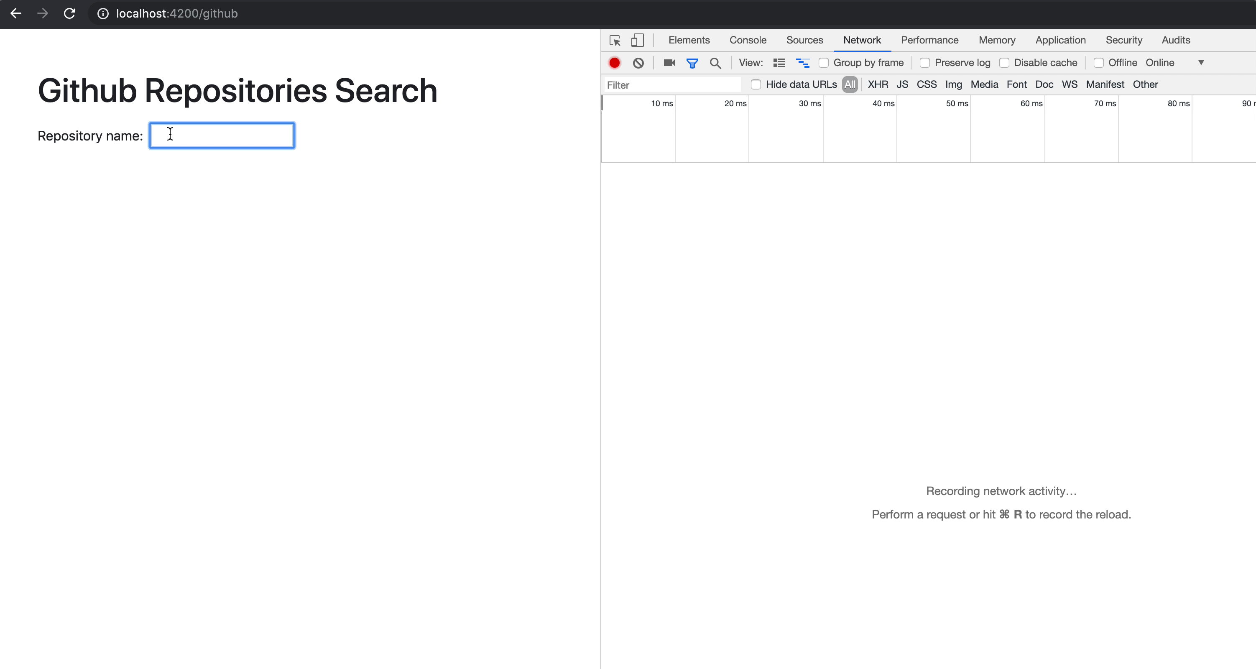The width and height of the screenshot is (1256, 669).
Task: Open the Group by frame dropdown
Action: click(x=823, y=62)
